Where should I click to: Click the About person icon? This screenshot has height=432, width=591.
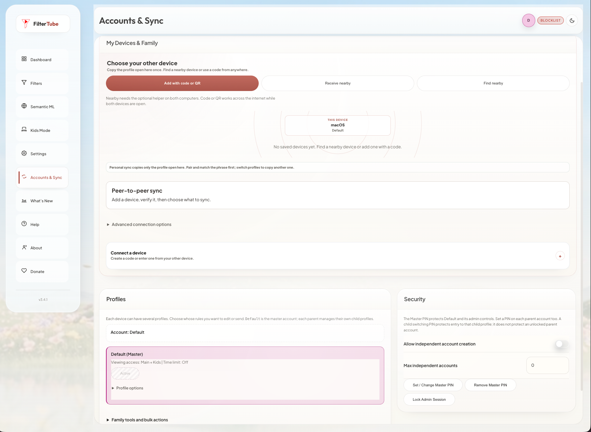click(24, 247)
